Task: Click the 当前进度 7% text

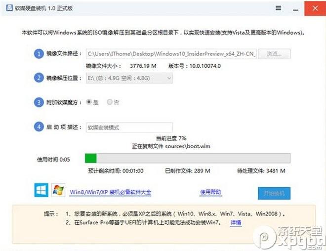Action: (x=171, y=138)
